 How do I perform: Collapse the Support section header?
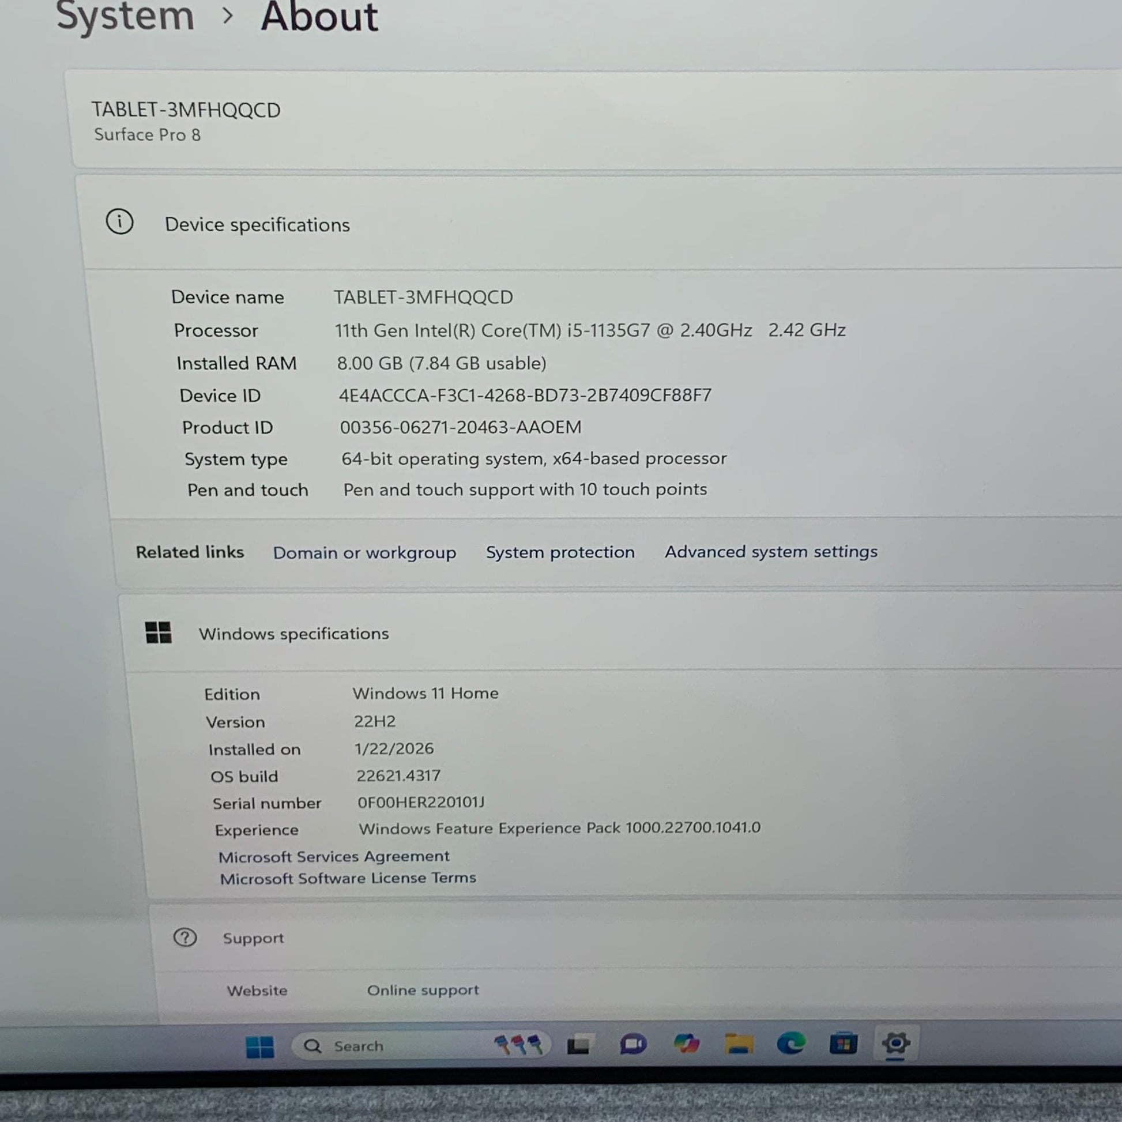coord(253,939)
